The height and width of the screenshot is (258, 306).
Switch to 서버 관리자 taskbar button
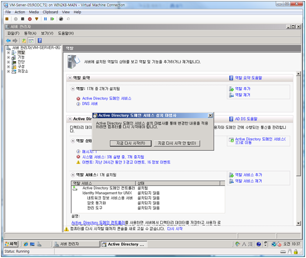coord(76,244)
